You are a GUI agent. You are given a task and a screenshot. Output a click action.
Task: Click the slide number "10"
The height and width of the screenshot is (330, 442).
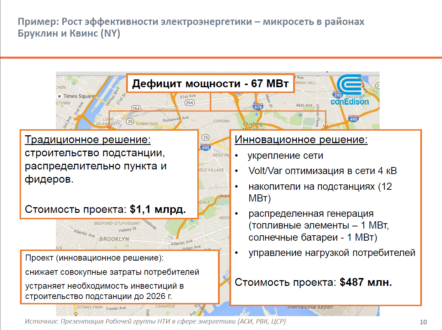click(x=423, y=322)
